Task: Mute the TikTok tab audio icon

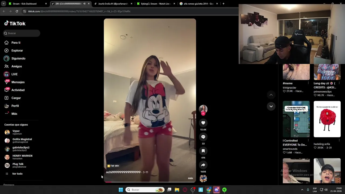Action: [84, 4]
